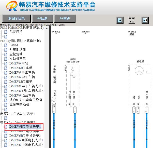Select DMEV8 柴油车辆表单2
Screen dimensions: 153x148
26,91
